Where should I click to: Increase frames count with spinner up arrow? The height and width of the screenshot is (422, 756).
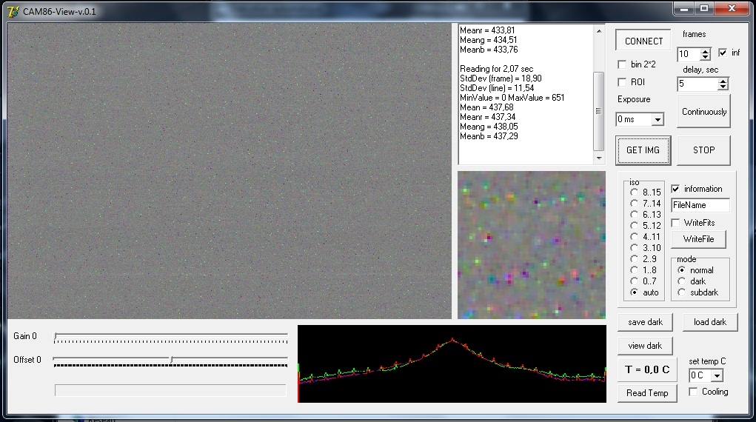(x=705, y=51)
